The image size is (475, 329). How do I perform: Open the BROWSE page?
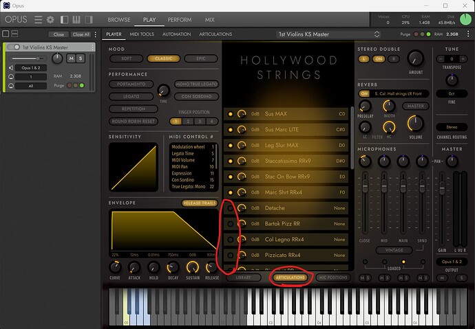click(118, 20)
